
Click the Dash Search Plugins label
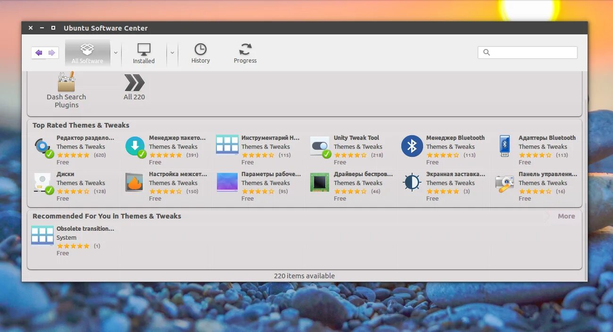(66, 101)
